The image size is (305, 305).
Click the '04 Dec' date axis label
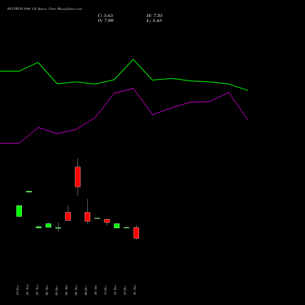click(66, 290)
